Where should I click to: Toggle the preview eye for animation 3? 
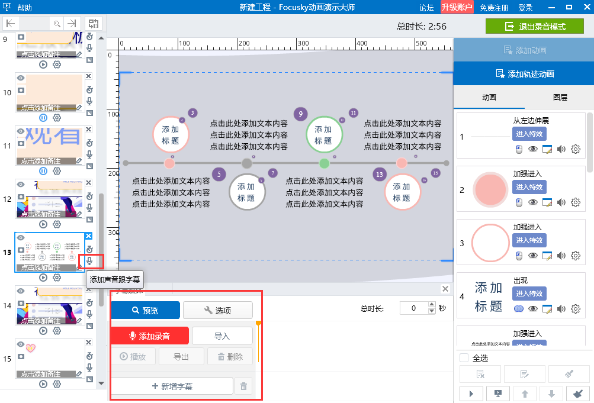[533, 256]
